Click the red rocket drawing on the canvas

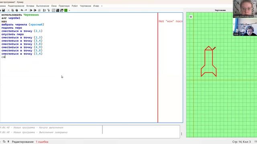pyautogui.click(x=209, y=61)
